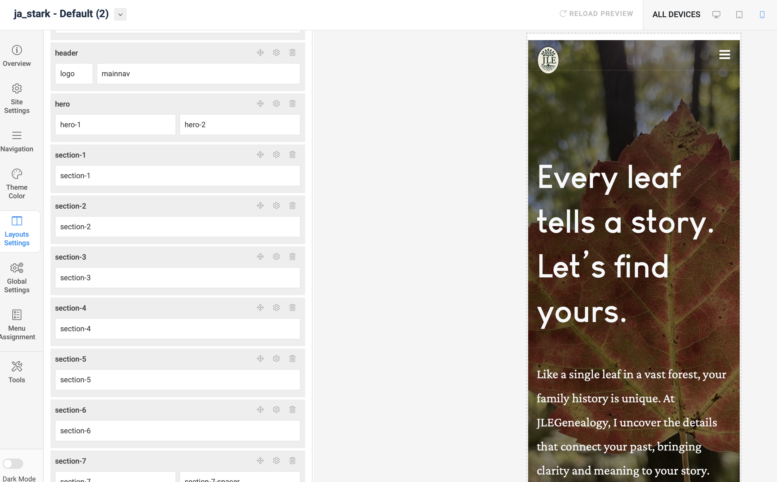Toggle the Dark Mode switch

pos(13,463)
